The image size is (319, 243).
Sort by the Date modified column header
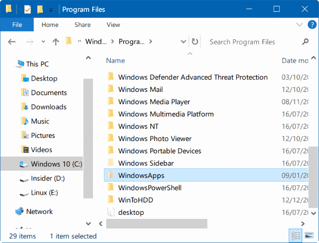click(x=295, y=61)
